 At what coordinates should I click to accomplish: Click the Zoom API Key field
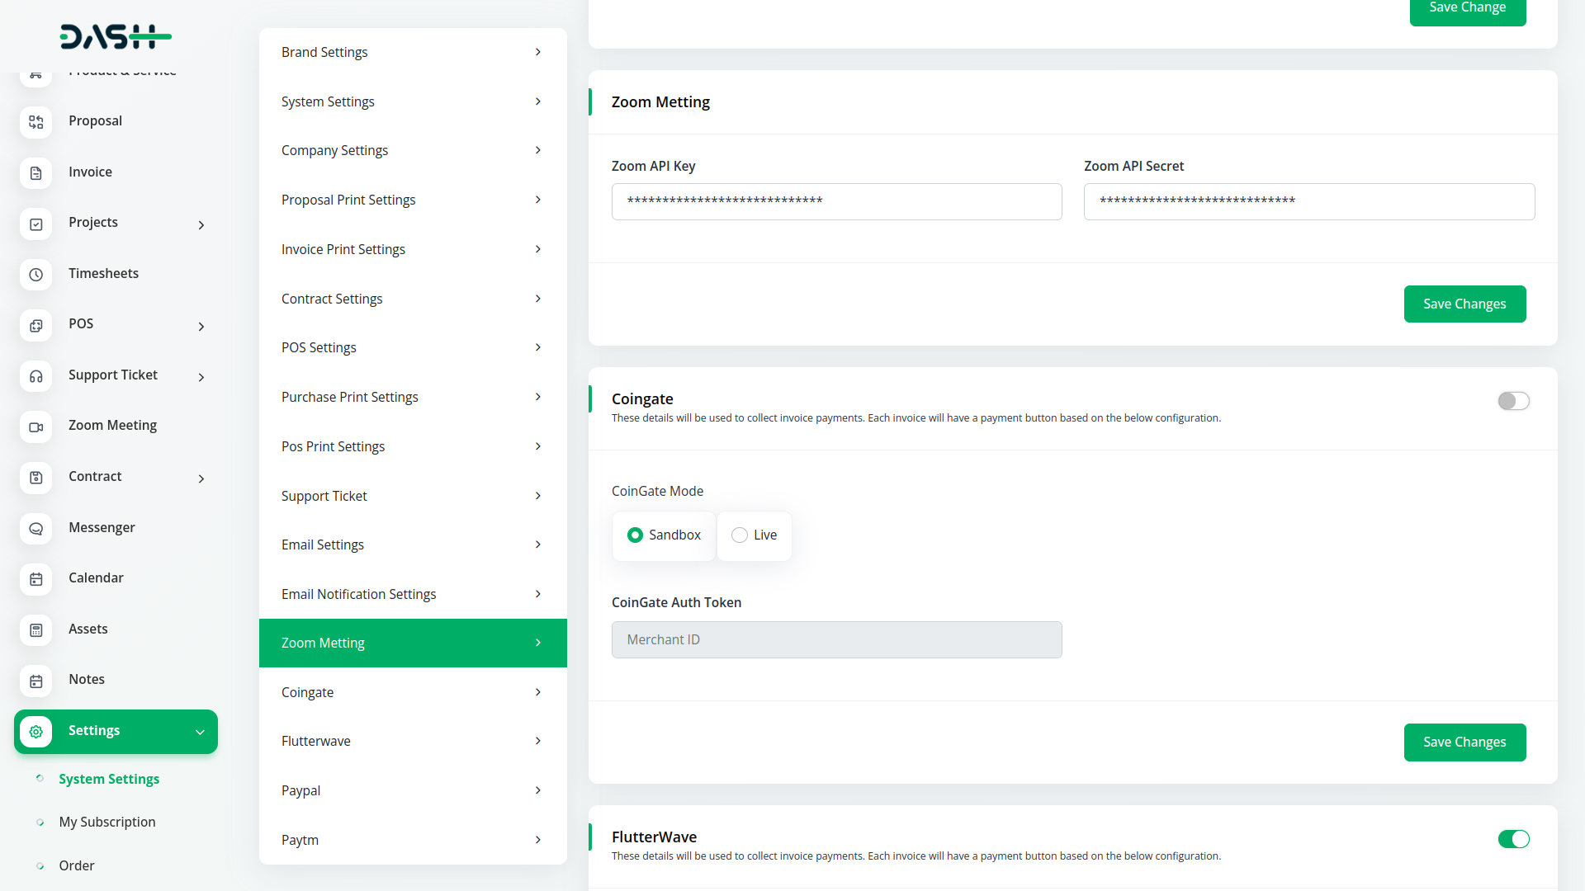click(x=835, y=202)
